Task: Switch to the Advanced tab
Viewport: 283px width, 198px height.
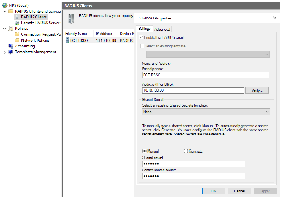Action: pos(162,29)
